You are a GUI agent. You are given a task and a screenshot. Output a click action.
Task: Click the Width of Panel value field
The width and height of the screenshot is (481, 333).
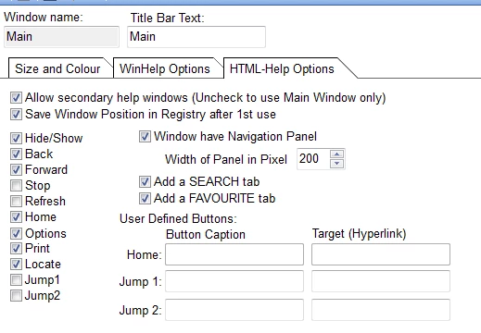pos(313,159)
